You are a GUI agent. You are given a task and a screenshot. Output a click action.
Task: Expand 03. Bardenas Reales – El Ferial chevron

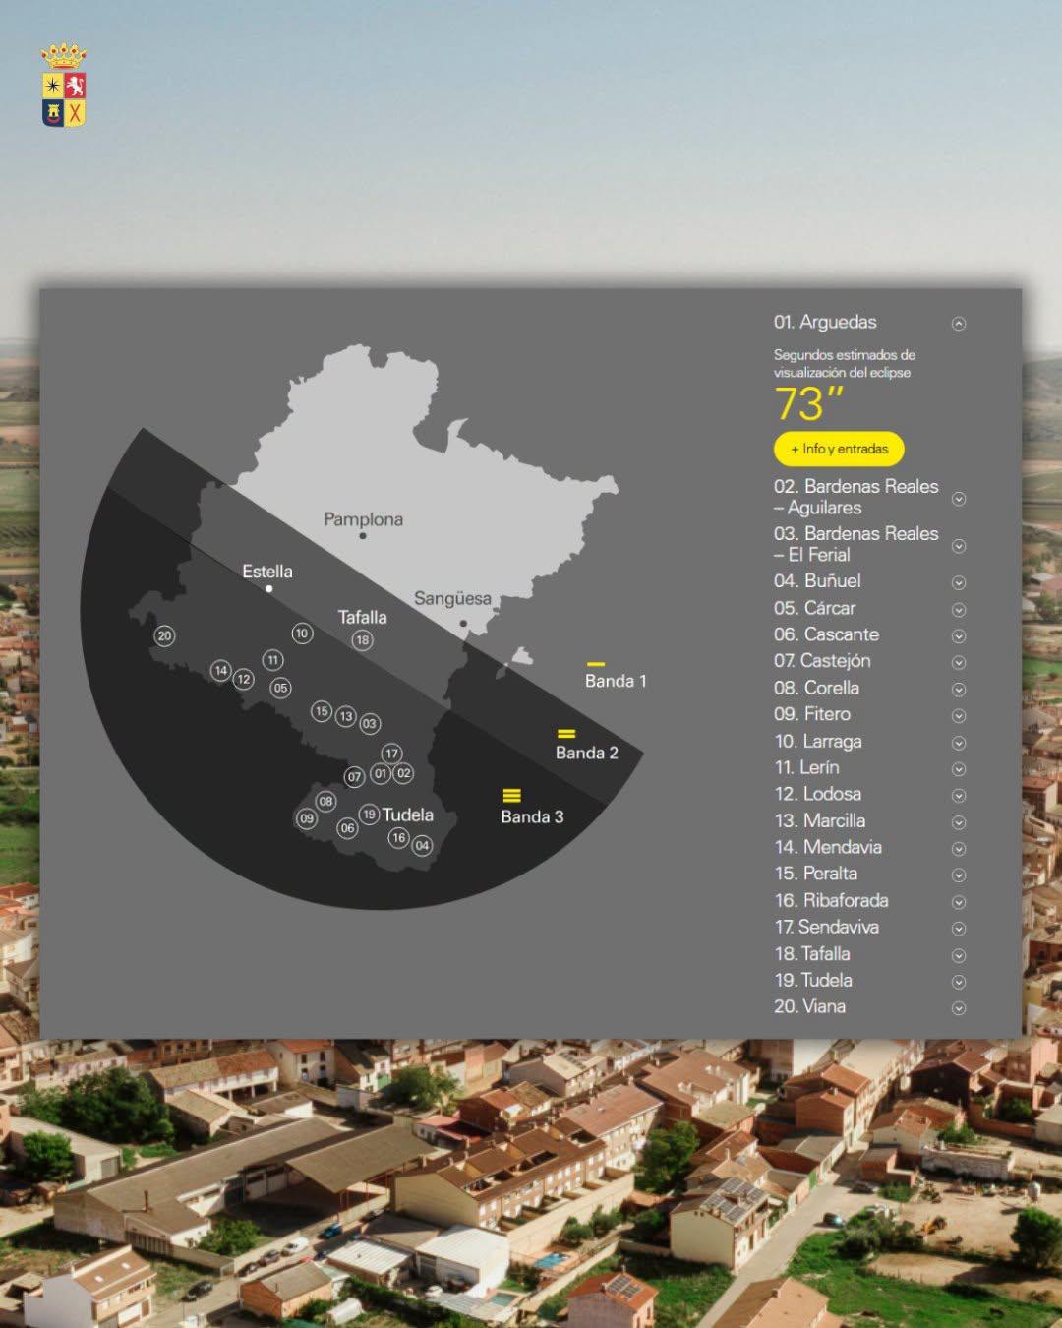[959, 546]
